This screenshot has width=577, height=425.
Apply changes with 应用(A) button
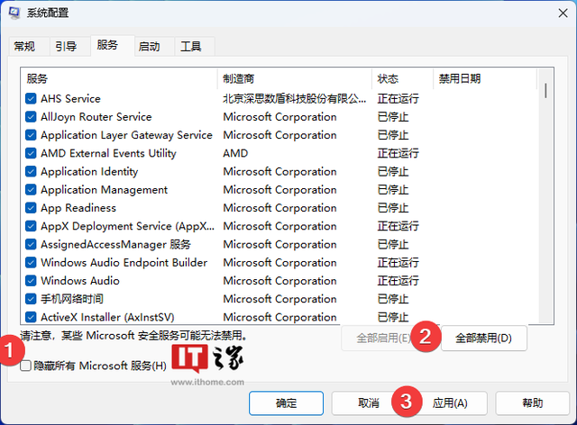click(x=450, y=403)
